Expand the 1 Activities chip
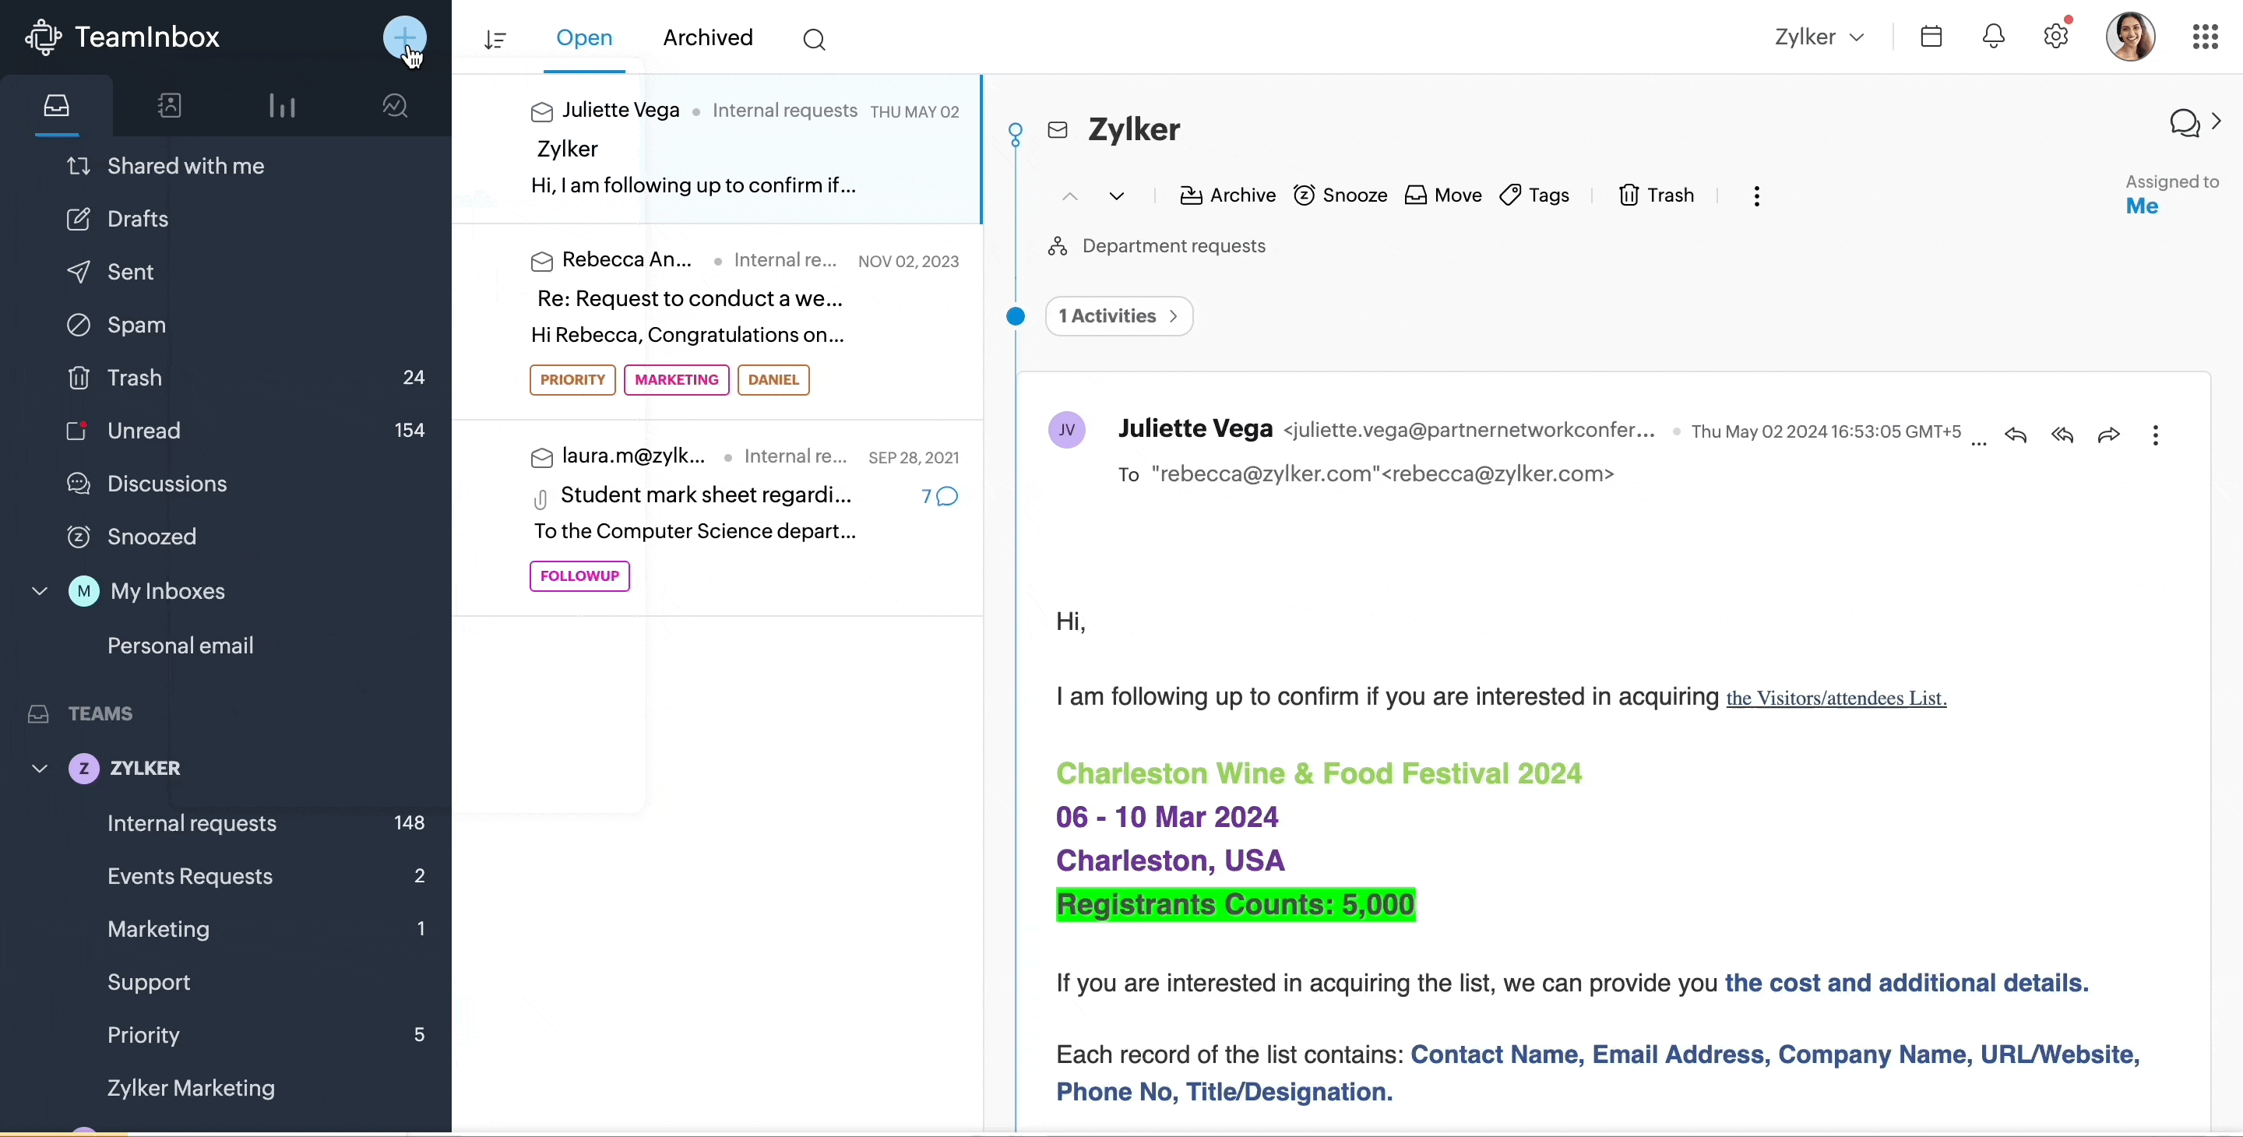2243x1137 pixels. point(1119,316)
